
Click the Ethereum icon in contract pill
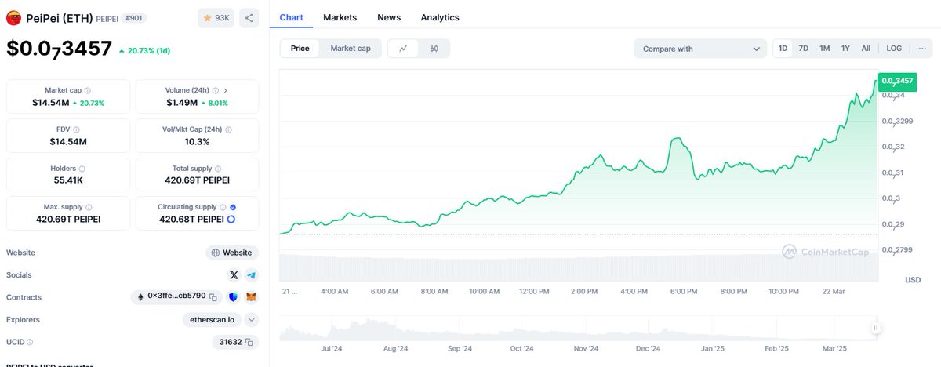tap(141, 297)
